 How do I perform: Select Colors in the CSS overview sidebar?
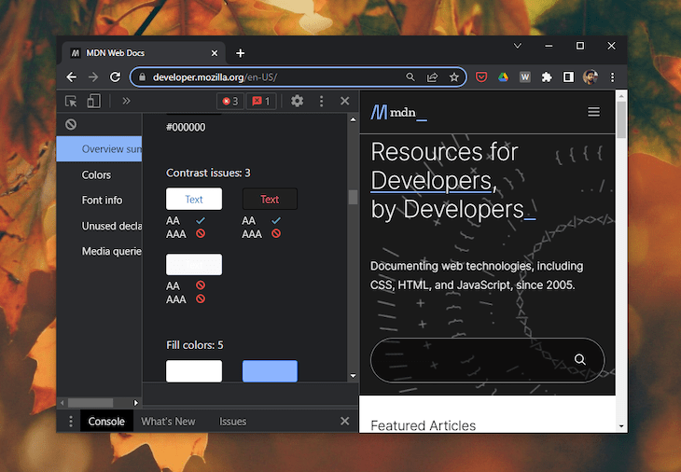point(96,174)
